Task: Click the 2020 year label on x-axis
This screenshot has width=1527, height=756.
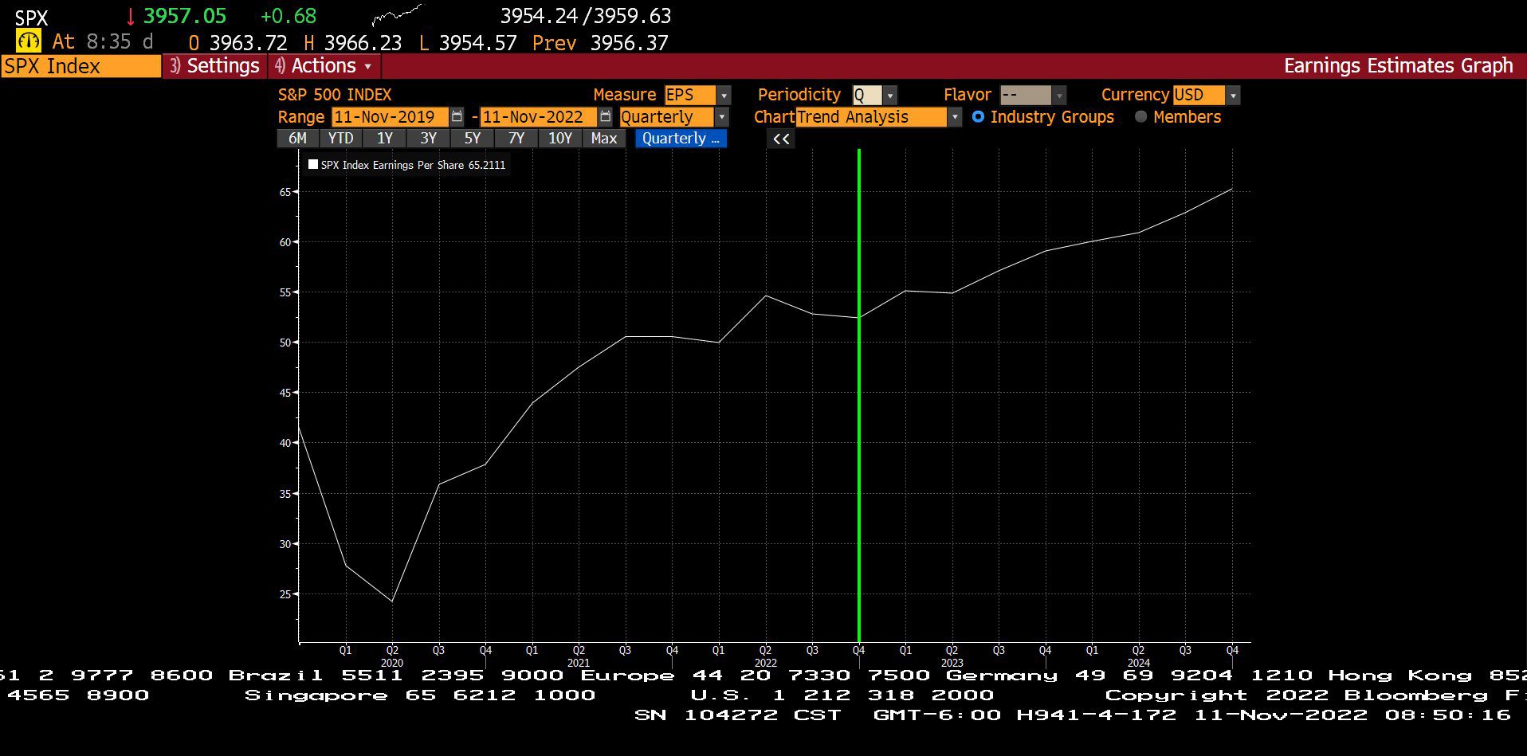Action: 392,663
